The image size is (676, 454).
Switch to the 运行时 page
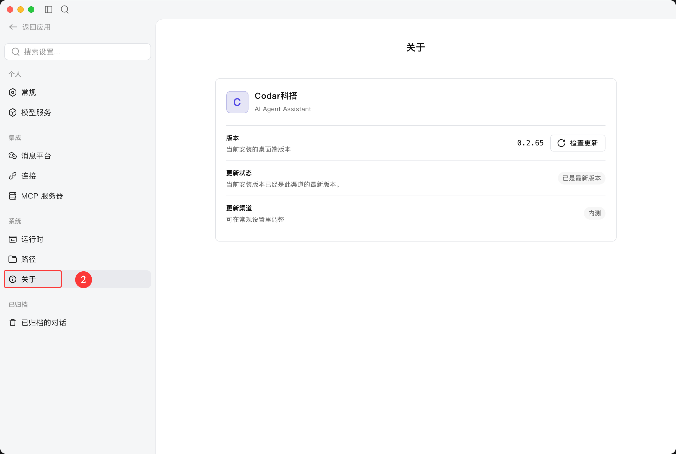[78, 239]
